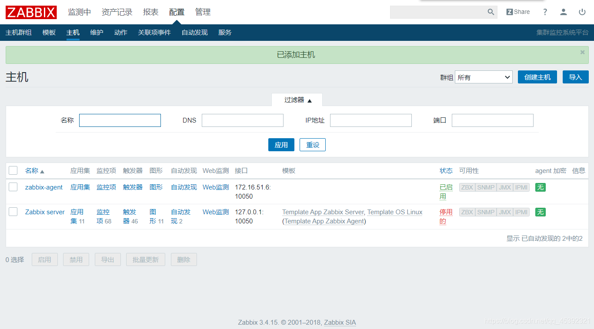The image size is (594, 329).
Task: Go to the 主机群组 submenu
Action: point(19,33)
